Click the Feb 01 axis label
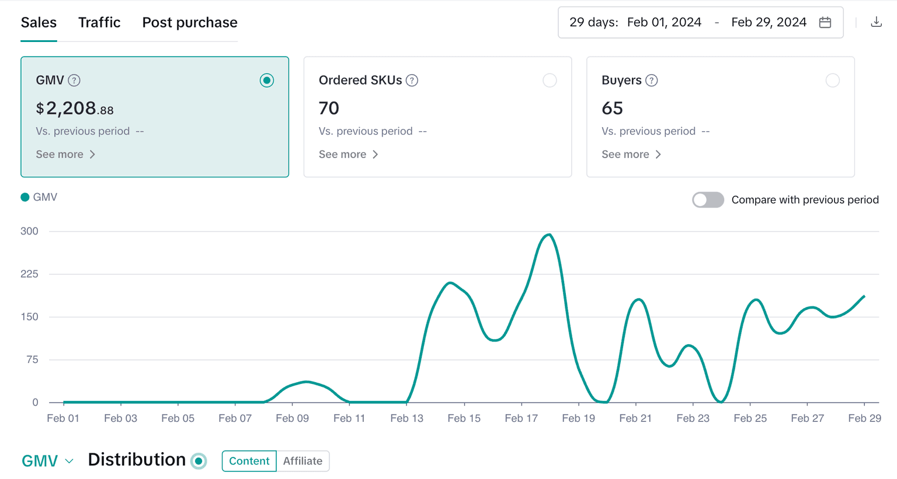The image size is (897, 479). coord(63,418)
